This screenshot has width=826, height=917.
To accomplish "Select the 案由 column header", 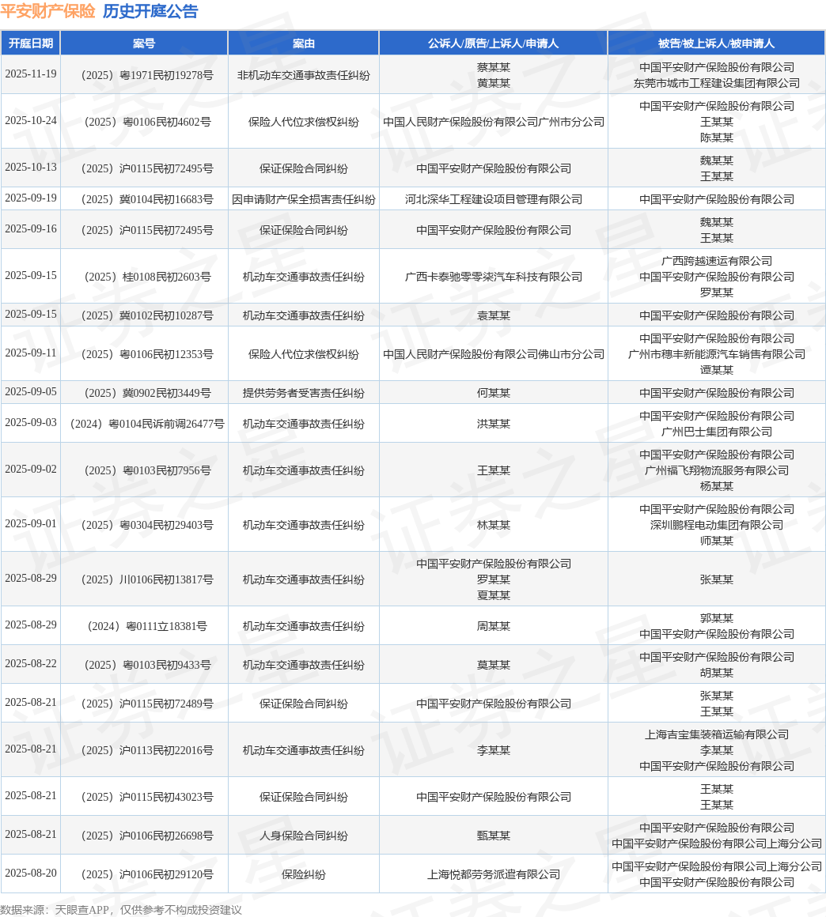I will 303,43.
